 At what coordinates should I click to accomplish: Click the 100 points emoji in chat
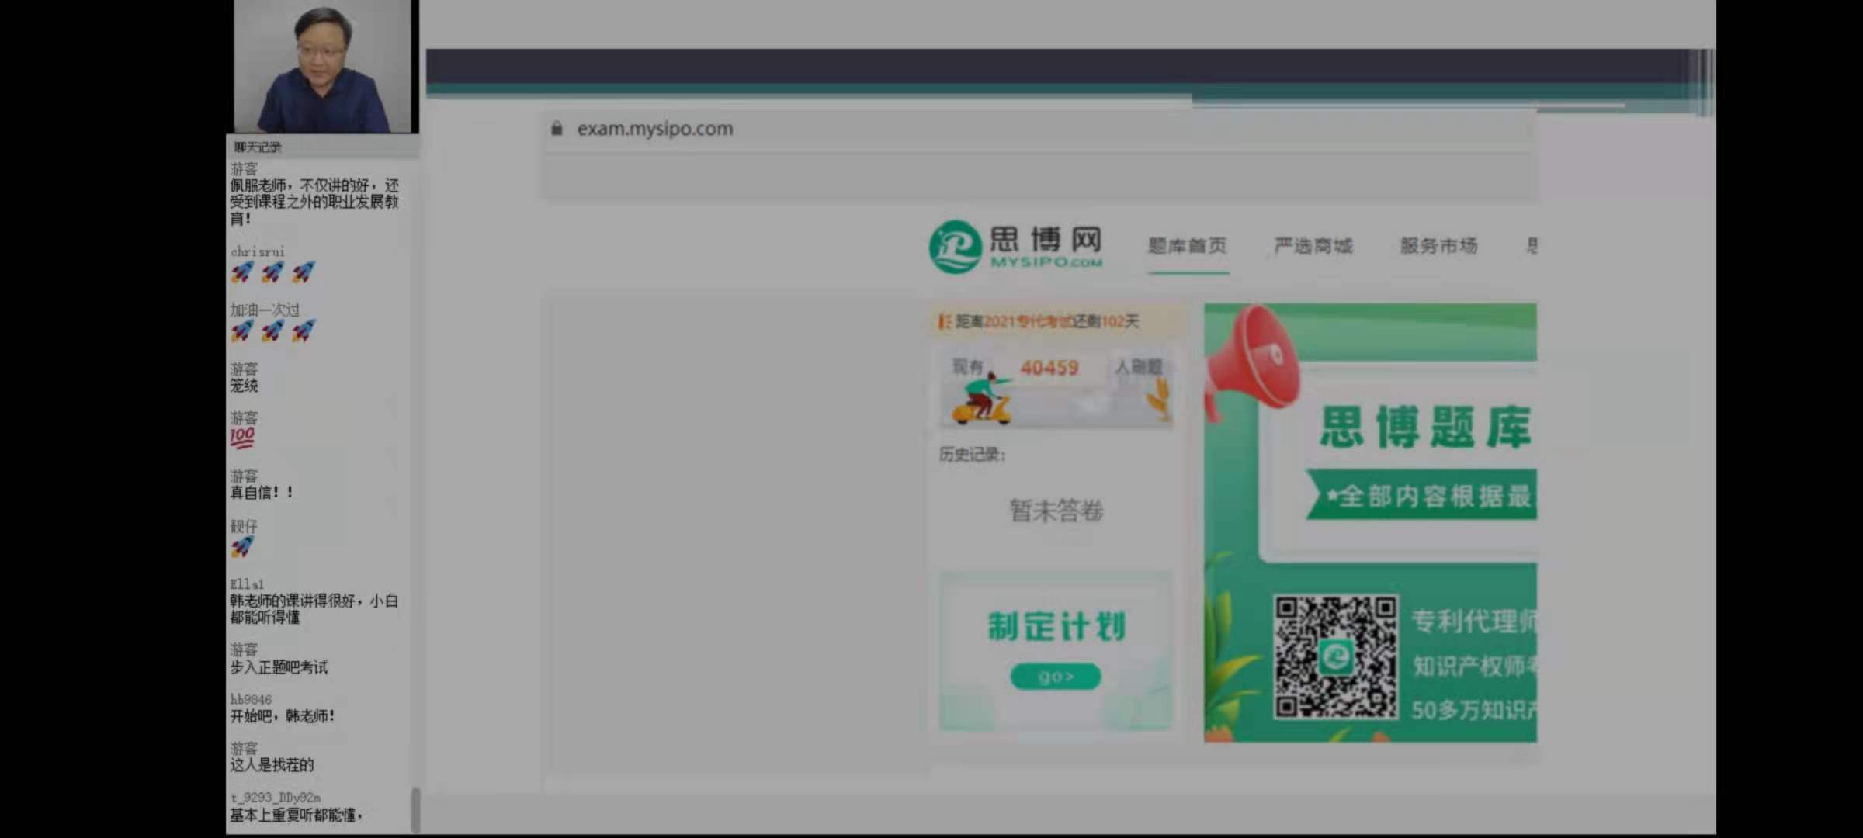click(241, 438)
